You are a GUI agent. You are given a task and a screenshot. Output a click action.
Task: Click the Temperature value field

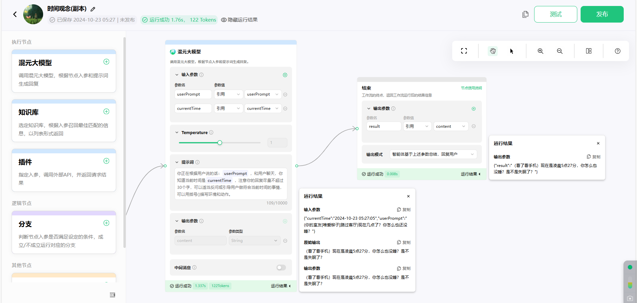click(x=277, y=143)
